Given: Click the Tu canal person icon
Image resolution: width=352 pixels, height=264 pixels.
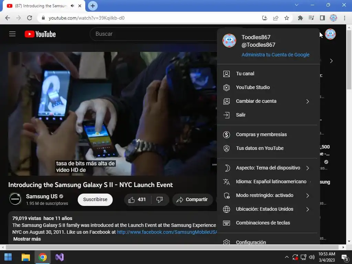Looking at the screenshot, I should point(227,74).
